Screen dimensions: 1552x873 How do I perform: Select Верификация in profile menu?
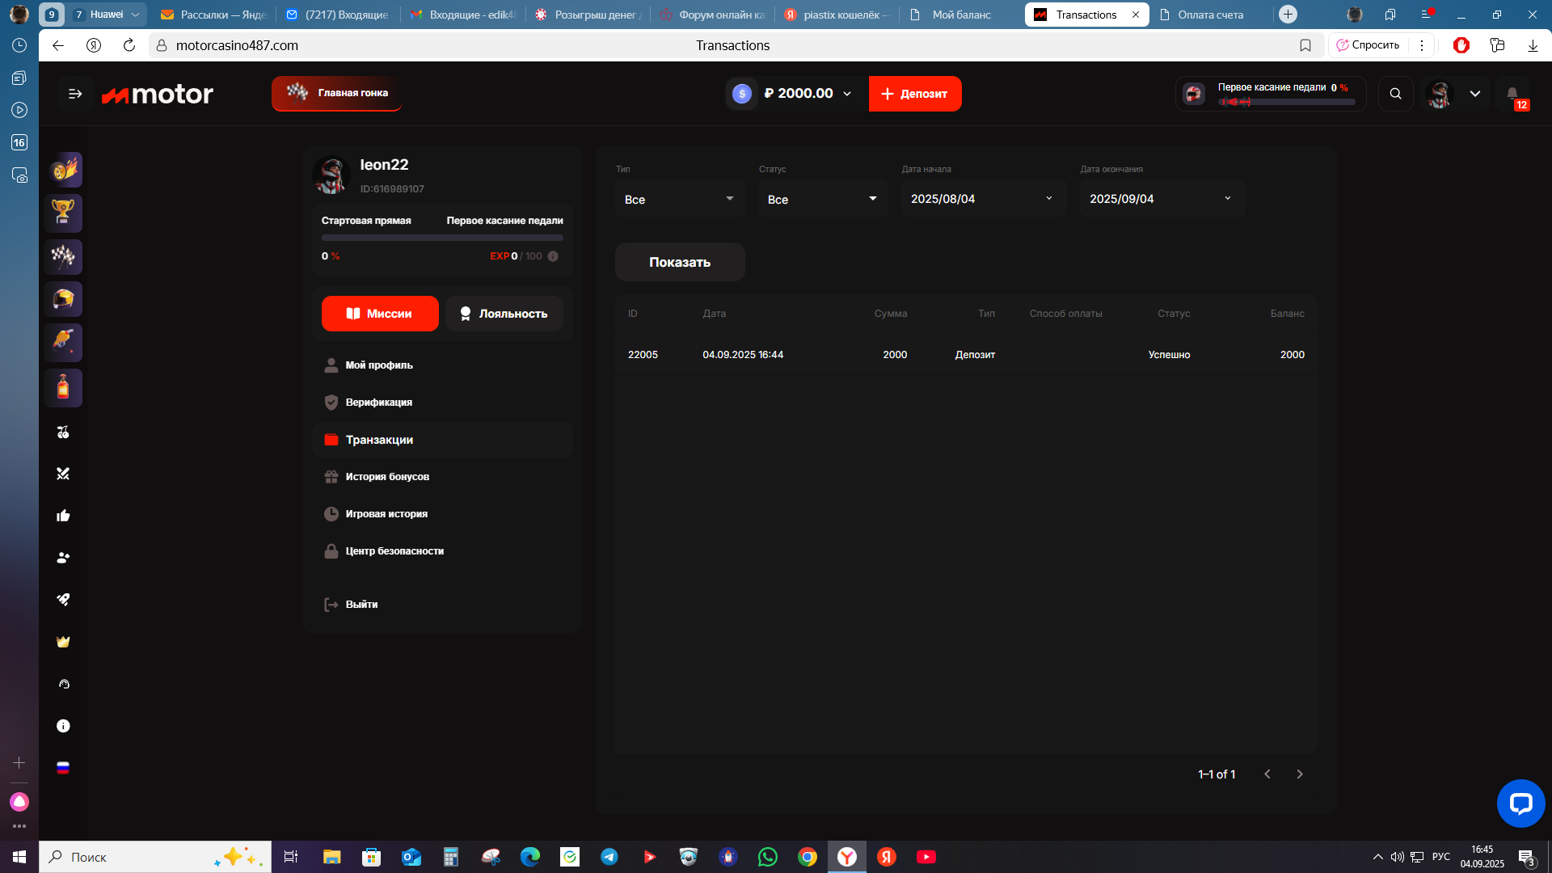point(378,403)
